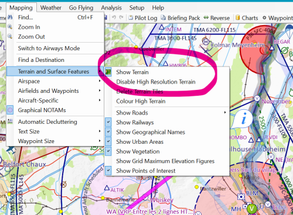Expand the Airspace submenu
The image size is (293, 215).
click(55, 81)
